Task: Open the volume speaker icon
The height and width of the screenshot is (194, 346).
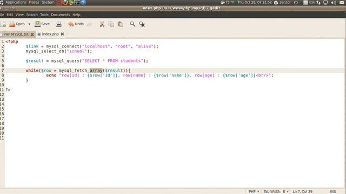Action: pos(334,2)
